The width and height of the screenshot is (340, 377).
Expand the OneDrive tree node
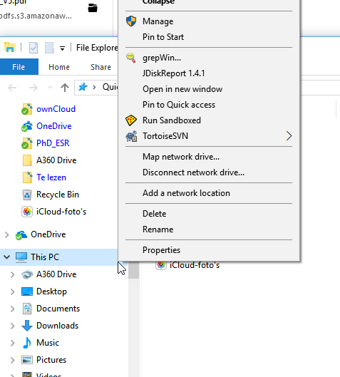7,234
